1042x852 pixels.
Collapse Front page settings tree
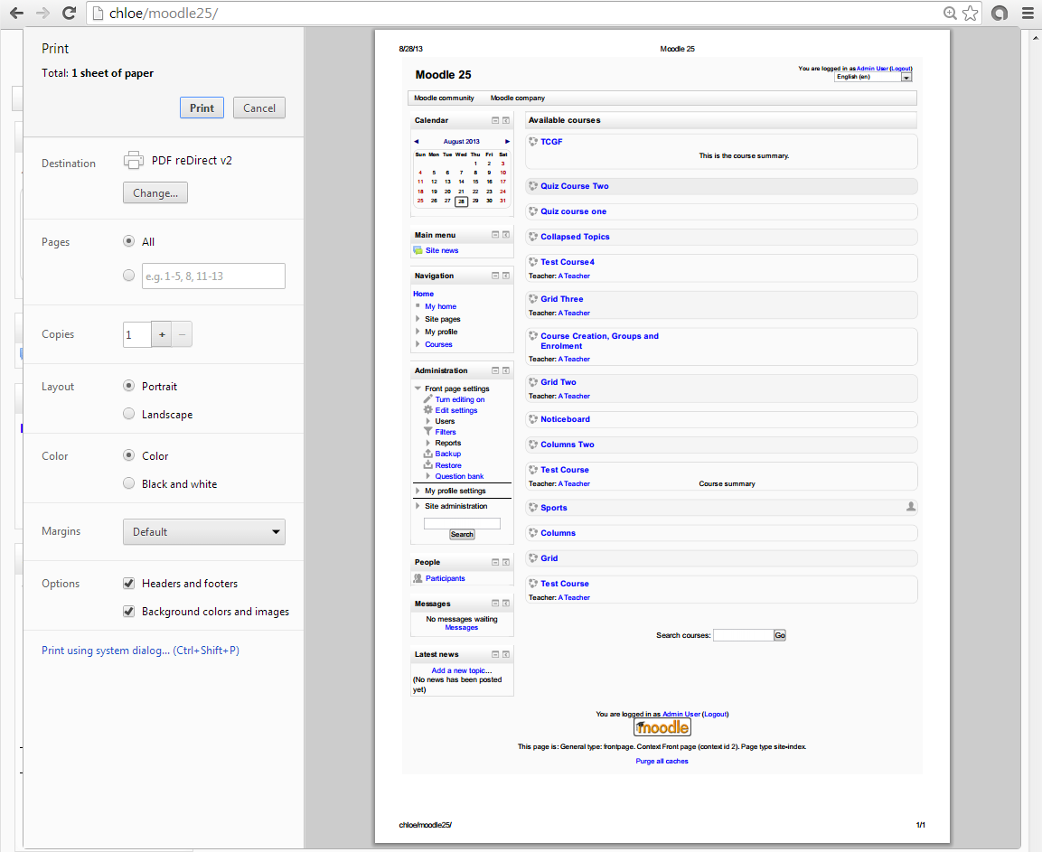418,389
